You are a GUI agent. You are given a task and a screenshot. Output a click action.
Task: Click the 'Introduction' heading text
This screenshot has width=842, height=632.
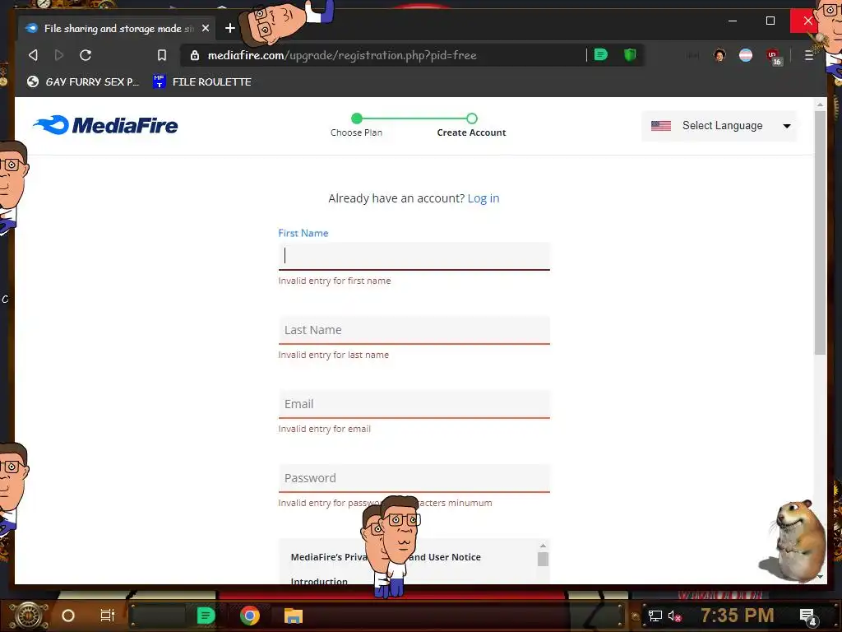click(x=319, y=582)
